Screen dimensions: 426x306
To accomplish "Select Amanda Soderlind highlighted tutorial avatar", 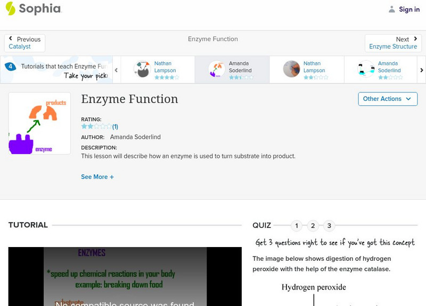I will (216, 70).
